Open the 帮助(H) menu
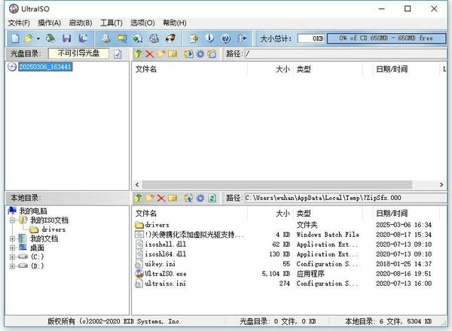This screenshot has height=331, width=452. pos(175,23)
